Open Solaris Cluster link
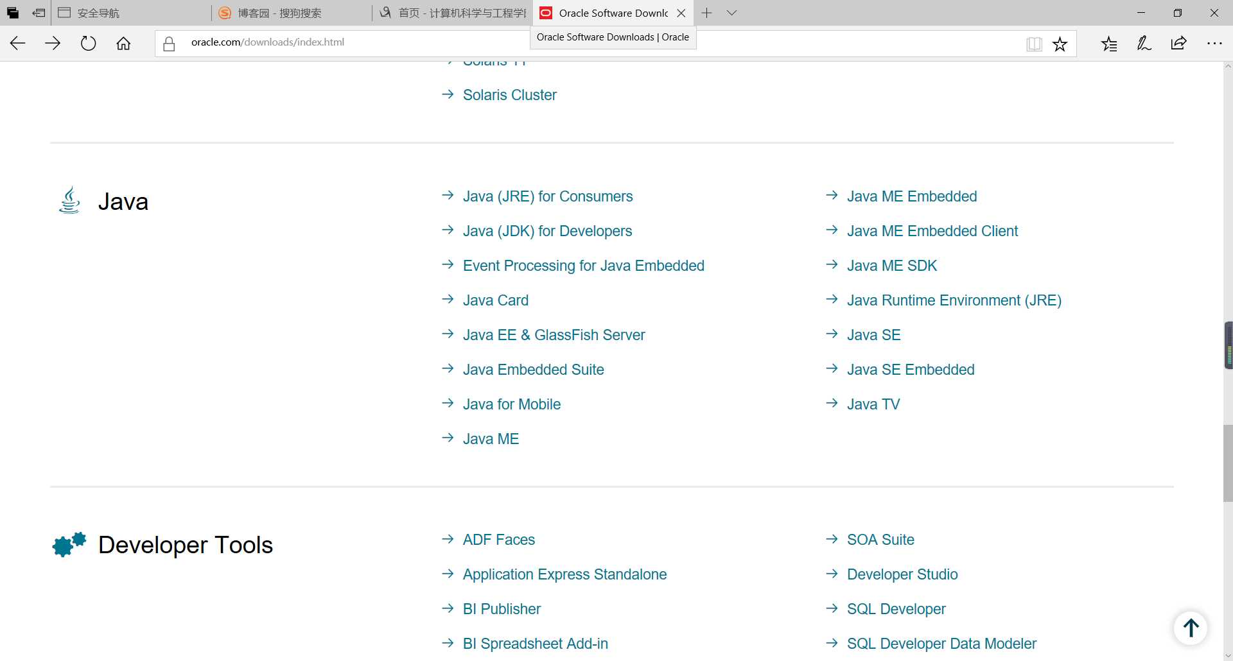Screen dimensions: 1233x661 [x=509, y=95]
